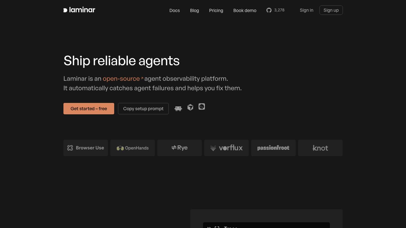Viewport: 406px width, 228px height.
Task: Select the Codex terminal icon
Action: pyautogui.click(x=202, y=107)
